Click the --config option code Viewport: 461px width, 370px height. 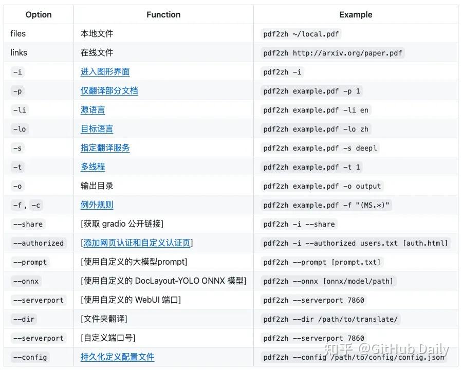pos(30,357)
